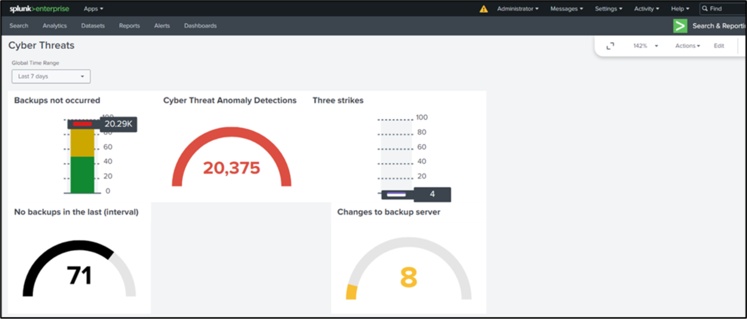Open the Actions dropdown
This screenshot has width=747, height=319.
(x=688, y=46)
